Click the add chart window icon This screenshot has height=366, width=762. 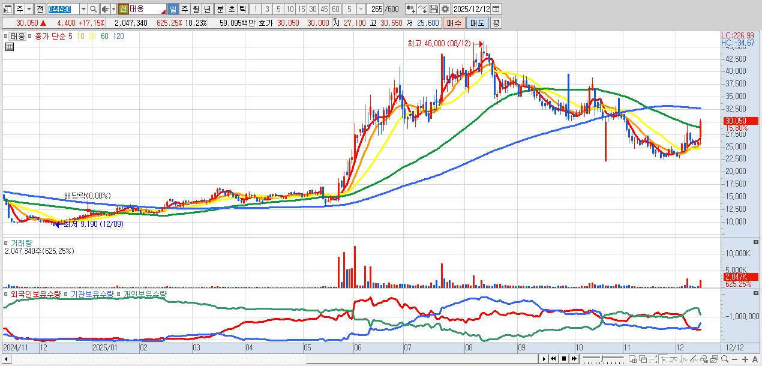(x=632, y=359)
